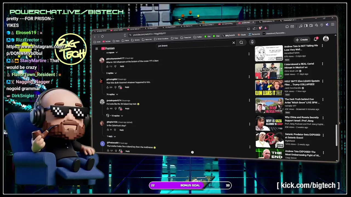This screenshot has height=197, width=351.
Task: Open options for 'Is the Cybertruck okay?' comment
Action: [249, 124]
